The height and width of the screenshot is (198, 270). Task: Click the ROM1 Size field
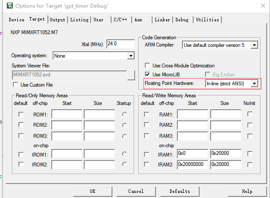pos(100,114)
